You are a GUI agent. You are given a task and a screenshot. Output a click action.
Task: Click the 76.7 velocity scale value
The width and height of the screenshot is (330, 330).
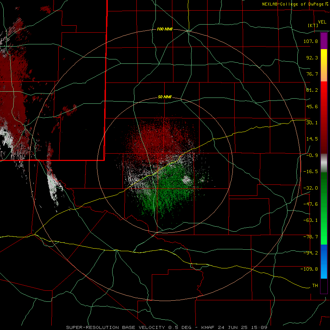312,74
